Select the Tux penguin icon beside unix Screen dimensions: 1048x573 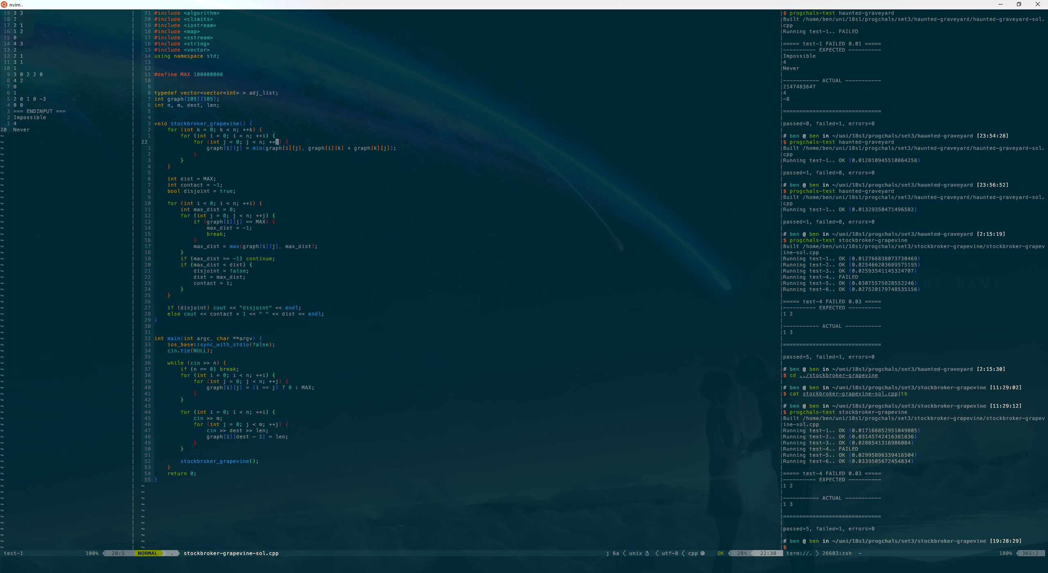coord(647,553)
